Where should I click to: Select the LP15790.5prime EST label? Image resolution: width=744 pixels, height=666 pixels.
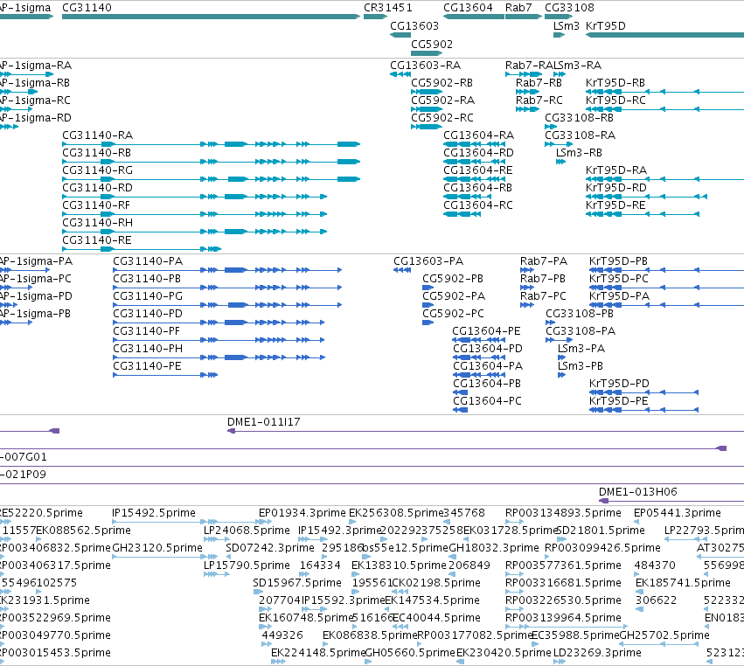click(x=247, y=565)
